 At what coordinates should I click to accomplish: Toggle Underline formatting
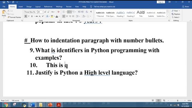[x=32, y=16]
